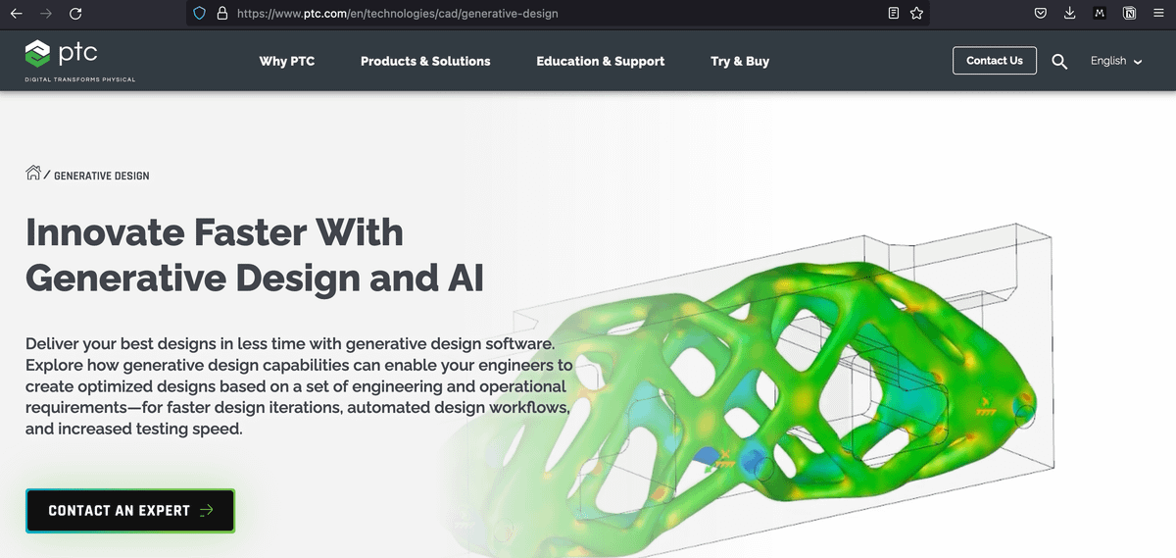View site info via the padlock icon
The image size is (1176, 558).
coord(221,14)
